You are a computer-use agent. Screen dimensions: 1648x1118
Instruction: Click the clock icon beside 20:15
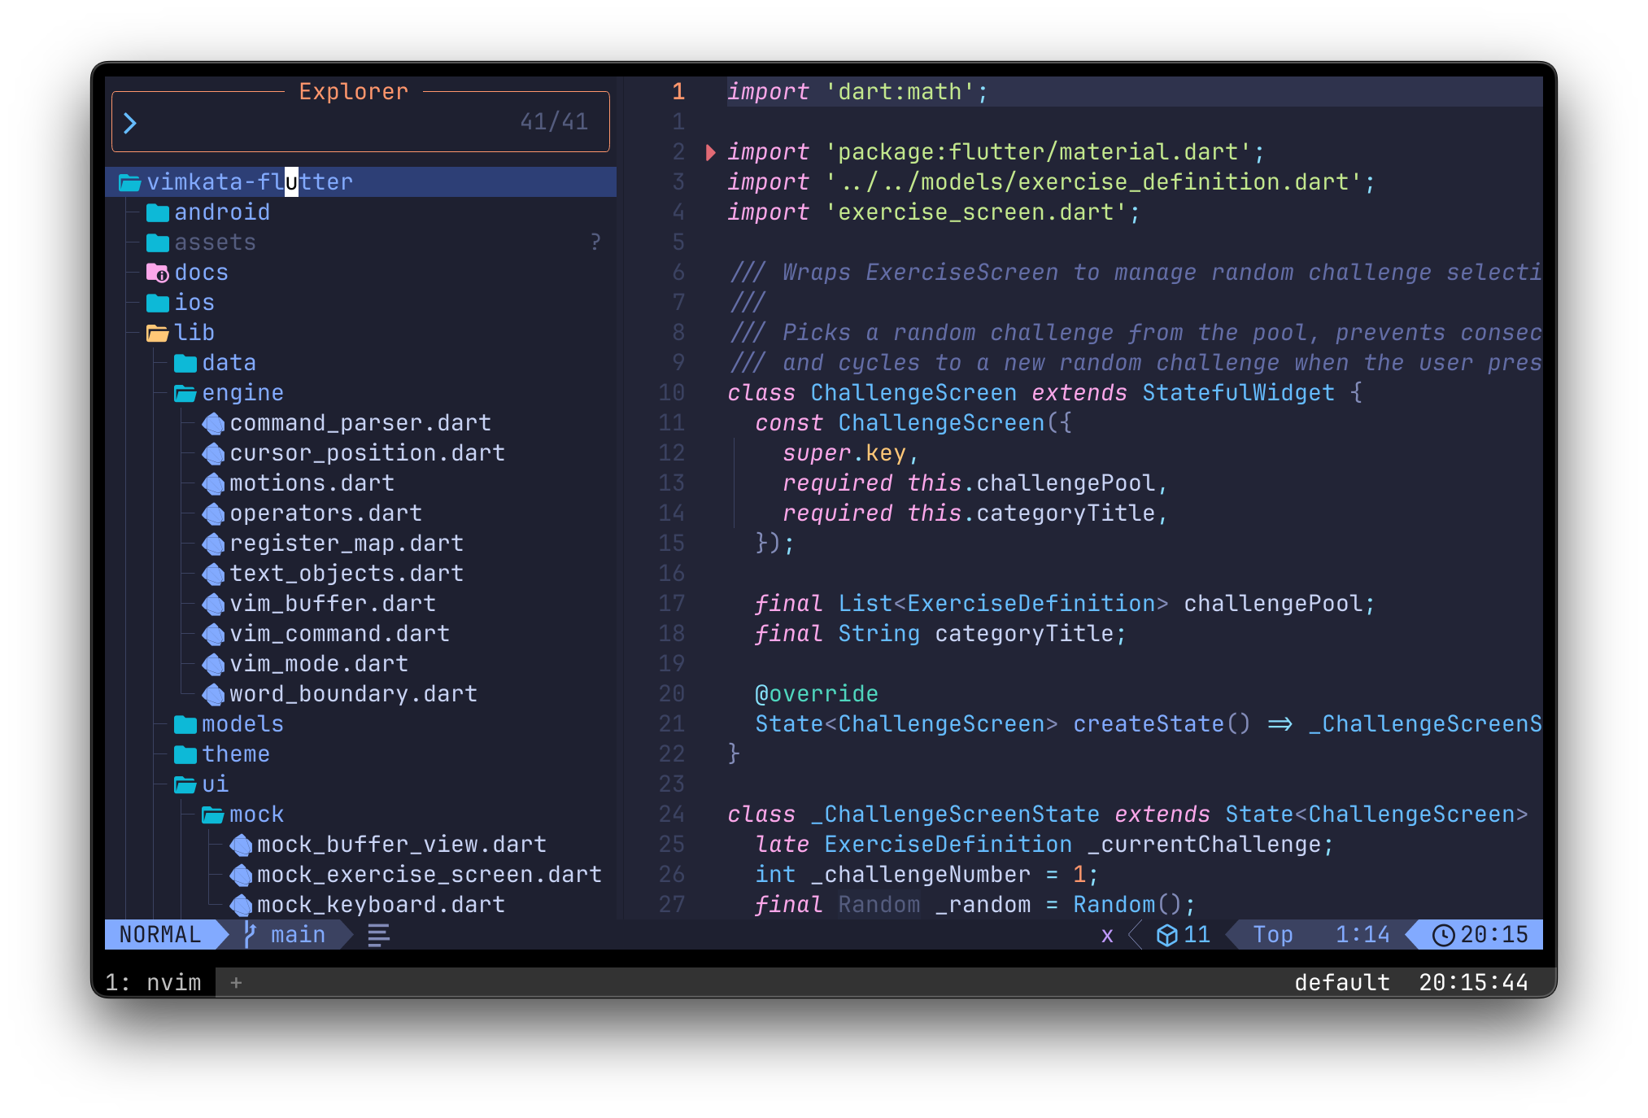pyautogui.click(x=1443, y=934)
